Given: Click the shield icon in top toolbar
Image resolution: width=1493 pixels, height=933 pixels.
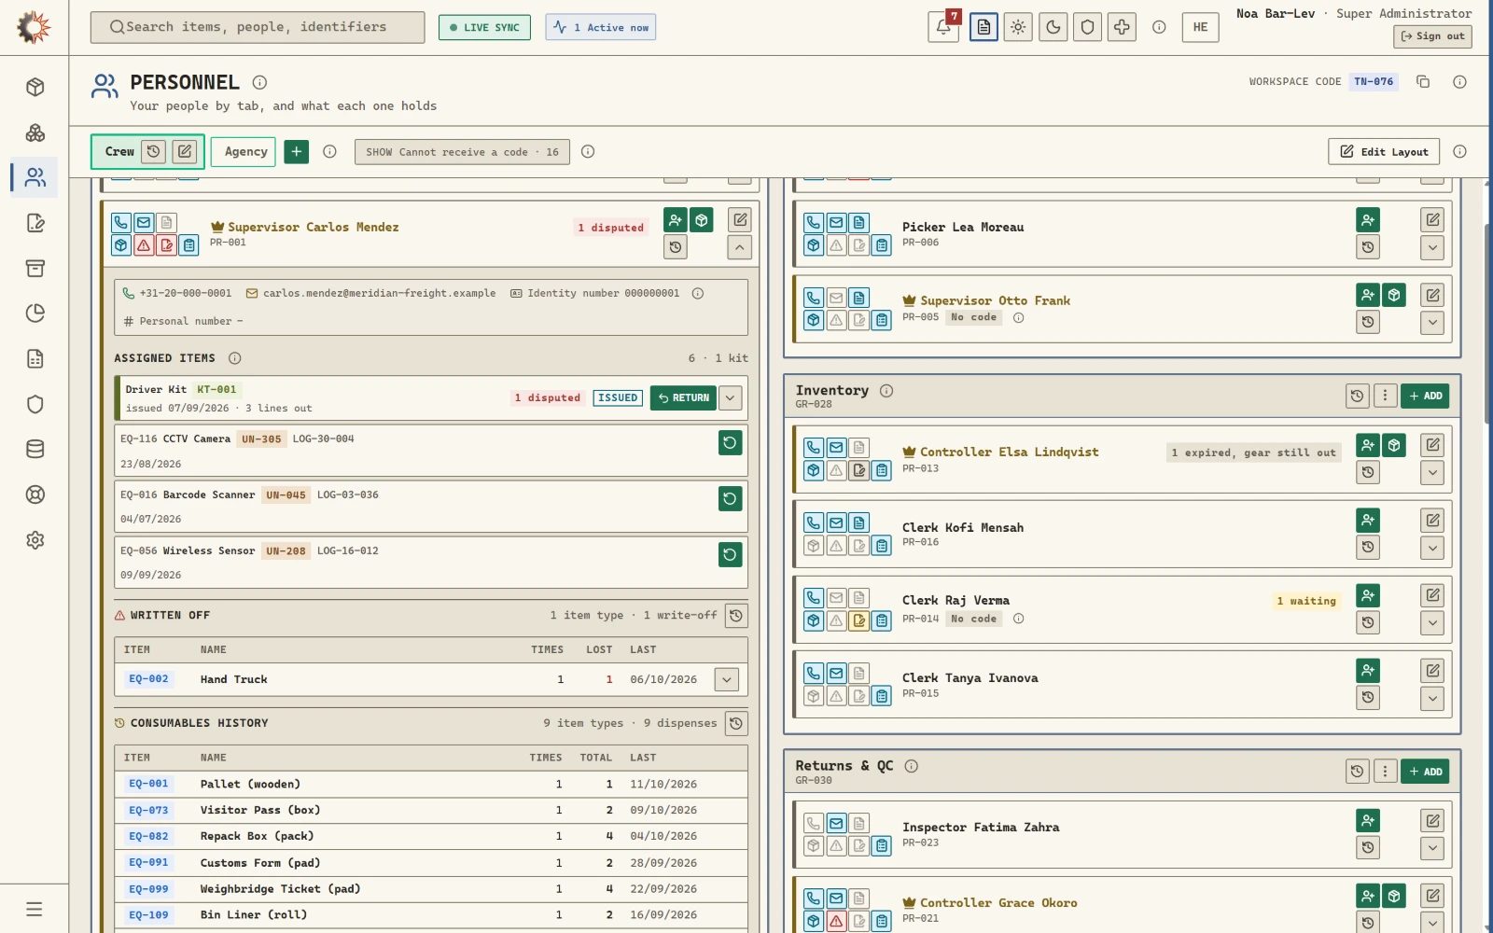Looking at the screenshot, I should pos(1087,27).
